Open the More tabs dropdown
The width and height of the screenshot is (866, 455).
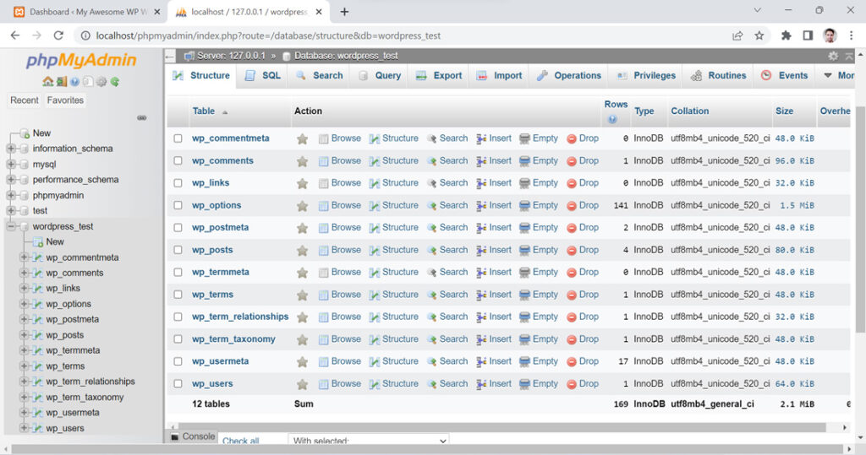click(837, 75)
